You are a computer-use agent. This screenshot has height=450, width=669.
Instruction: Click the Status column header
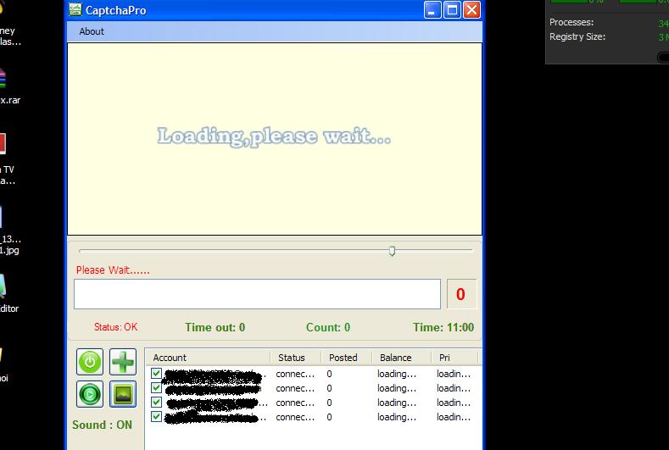click(x=295, y=358)
